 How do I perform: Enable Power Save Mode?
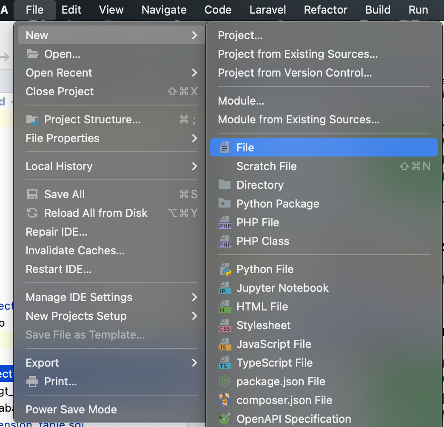[71, 409]
